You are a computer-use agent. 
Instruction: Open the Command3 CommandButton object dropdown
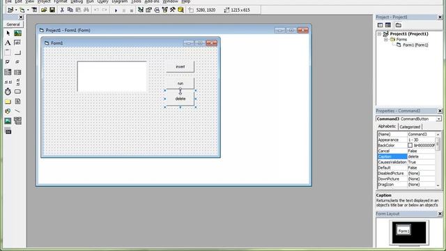(439, 119)
